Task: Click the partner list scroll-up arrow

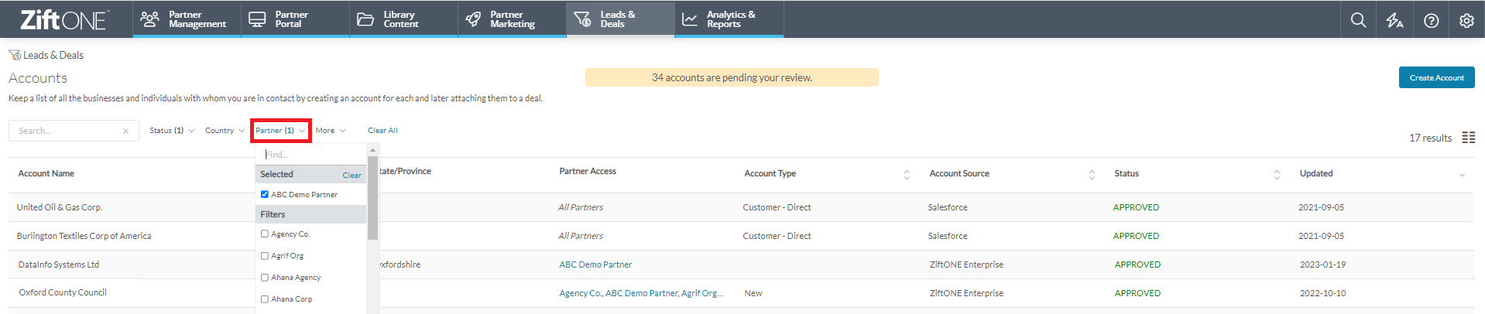Action: coord(372,150)
